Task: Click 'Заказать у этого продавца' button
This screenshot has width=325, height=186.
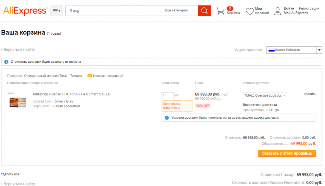Action: click(x=287, y=153)
